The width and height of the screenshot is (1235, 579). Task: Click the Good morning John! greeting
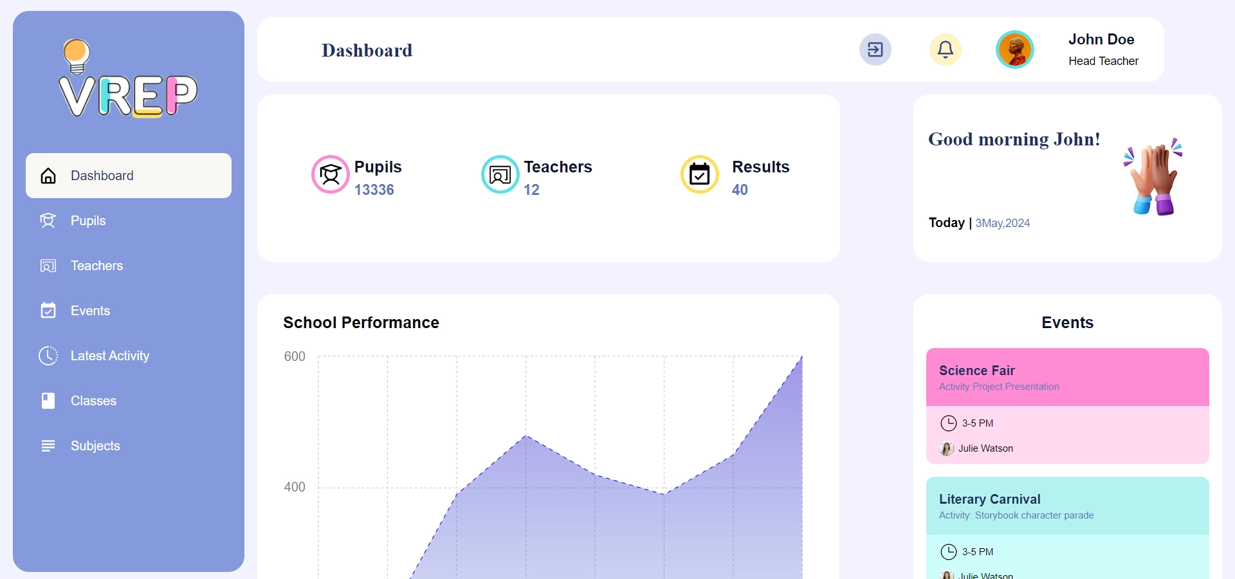pyautogui.click(x=1014, y=140)
